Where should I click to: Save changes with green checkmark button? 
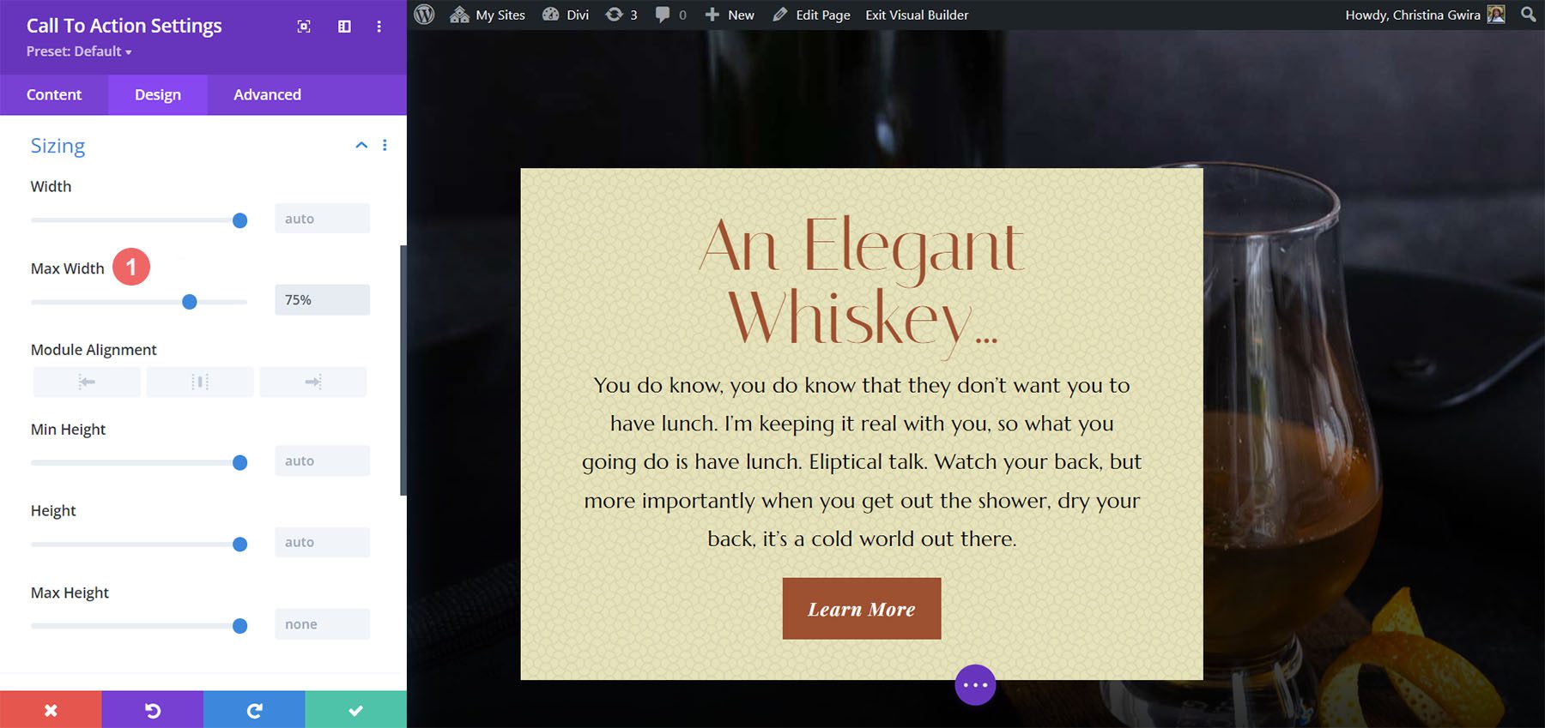point(355,710)
